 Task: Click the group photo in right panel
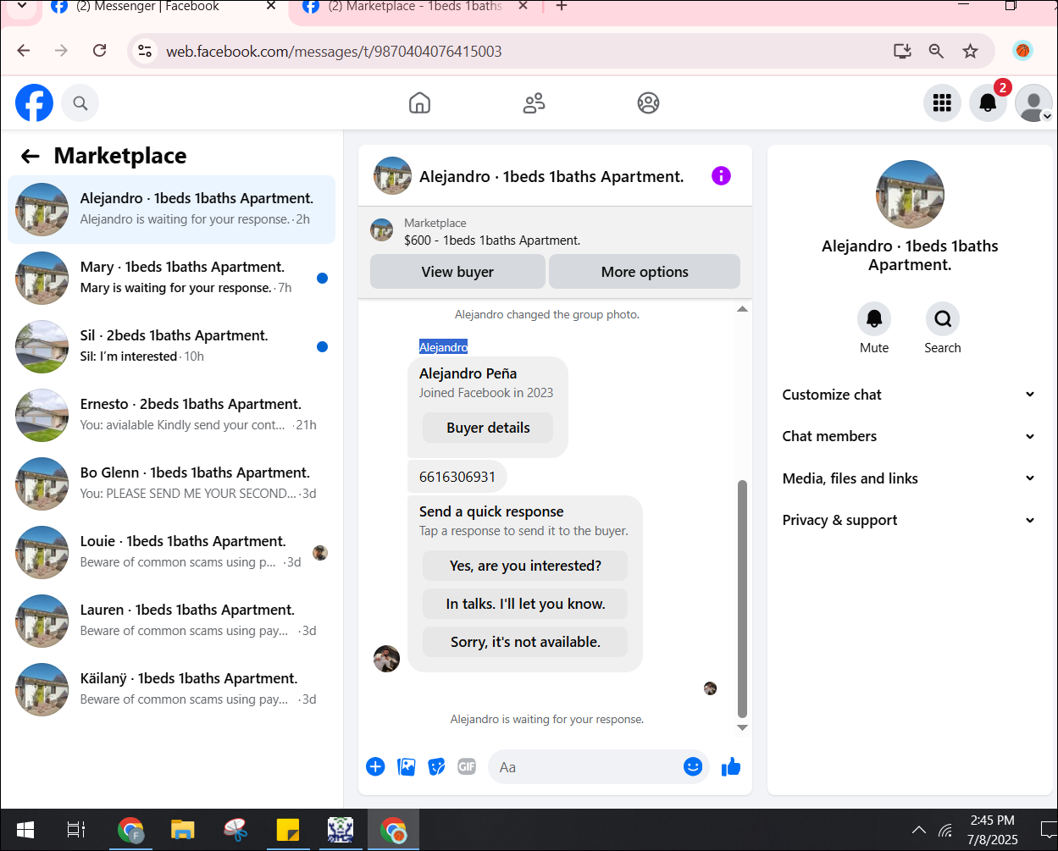910,194
